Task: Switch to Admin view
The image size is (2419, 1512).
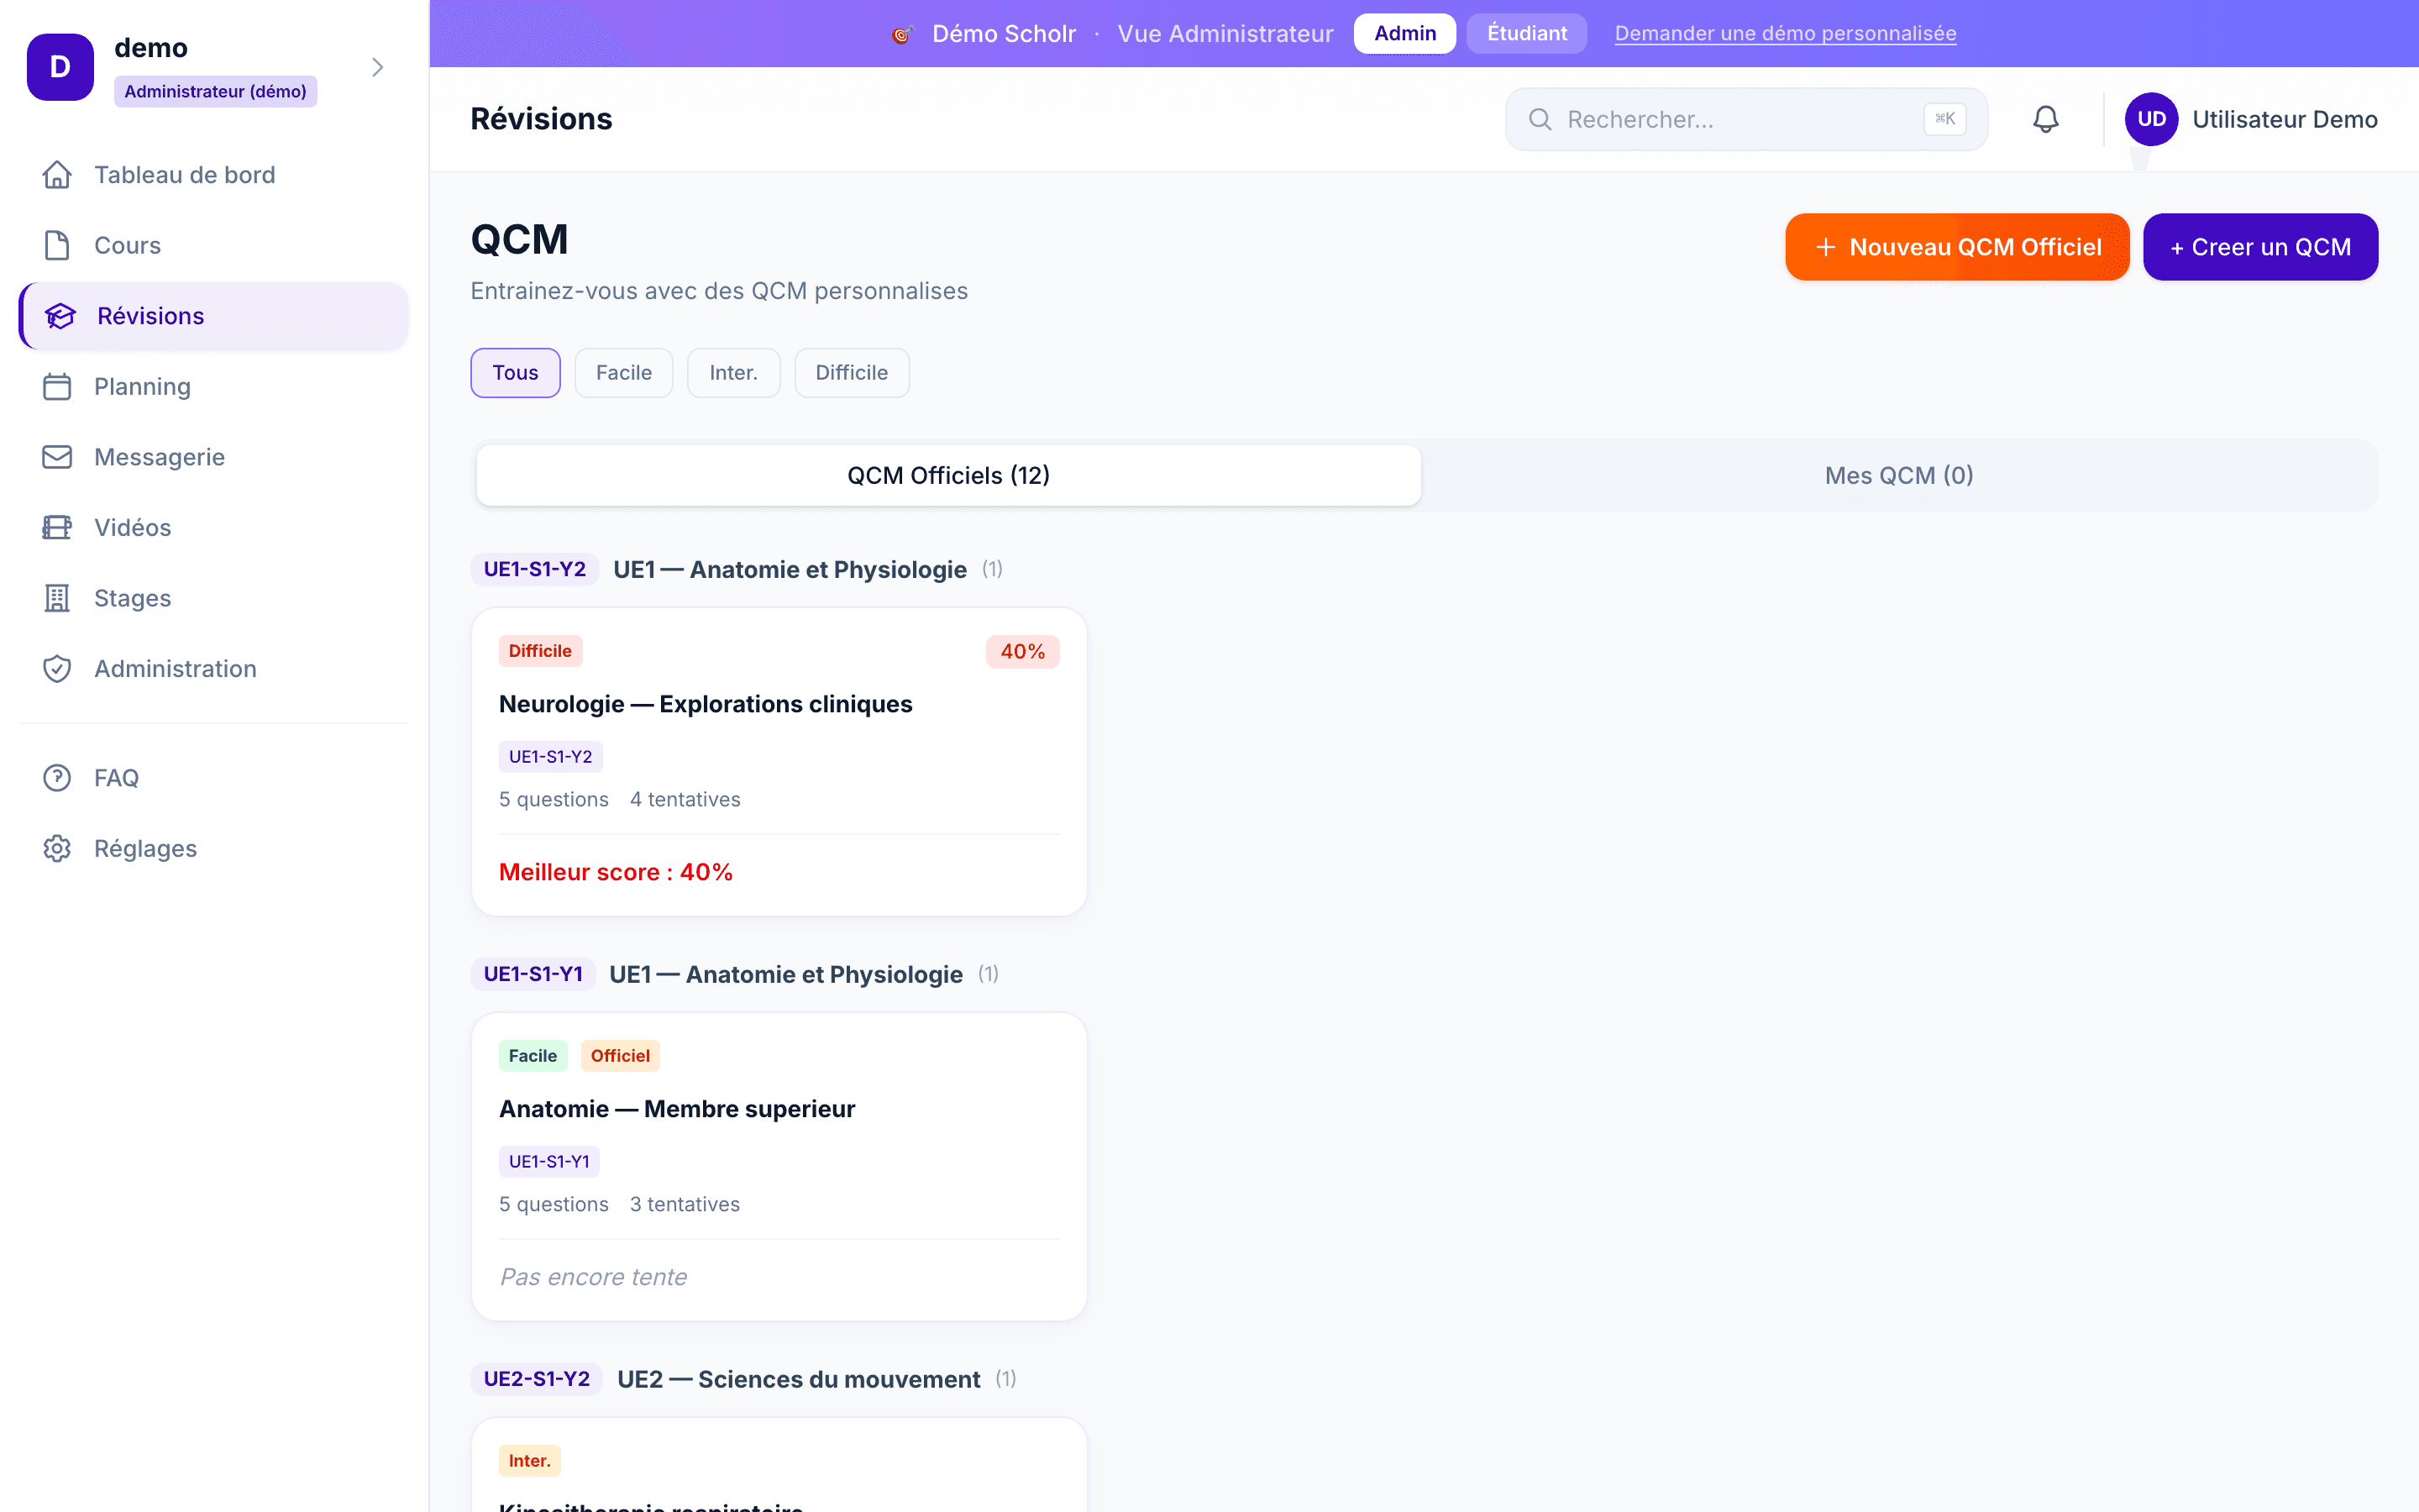Action: 1404,33
